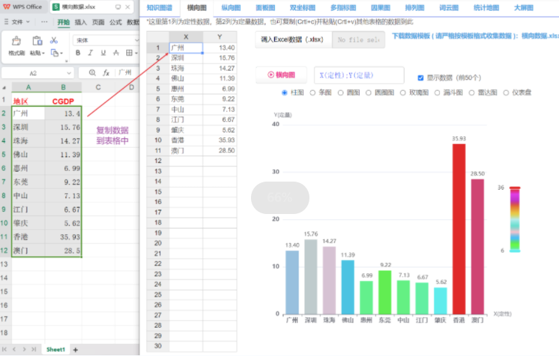
Task: Click the 调入Excel数据 (.xlsx) button
Action: (x=293, y=40)
